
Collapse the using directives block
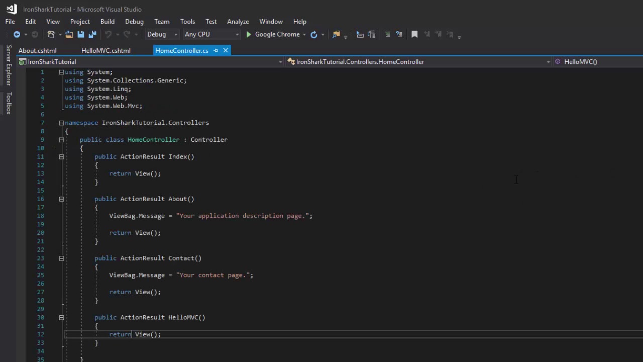pos(61,72)
